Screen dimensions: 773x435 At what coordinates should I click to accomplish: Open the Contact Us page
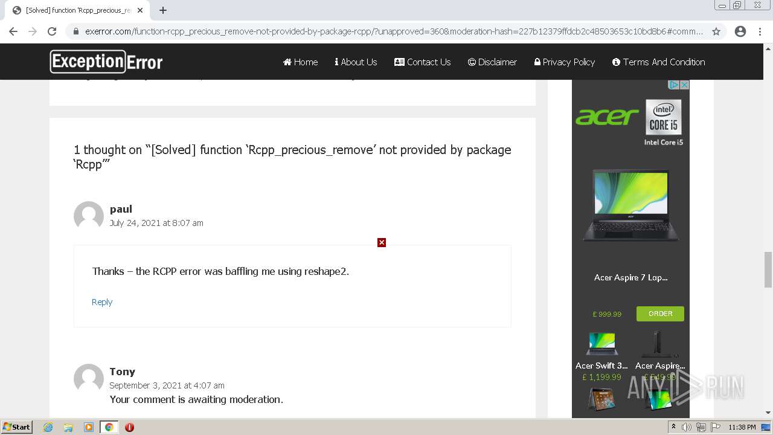point(422,62)
